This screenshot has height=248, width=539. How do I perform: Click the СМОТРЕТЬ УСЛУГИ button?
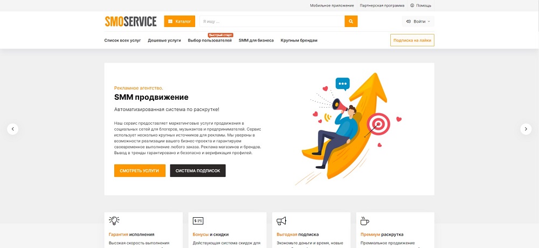point(140,170)
